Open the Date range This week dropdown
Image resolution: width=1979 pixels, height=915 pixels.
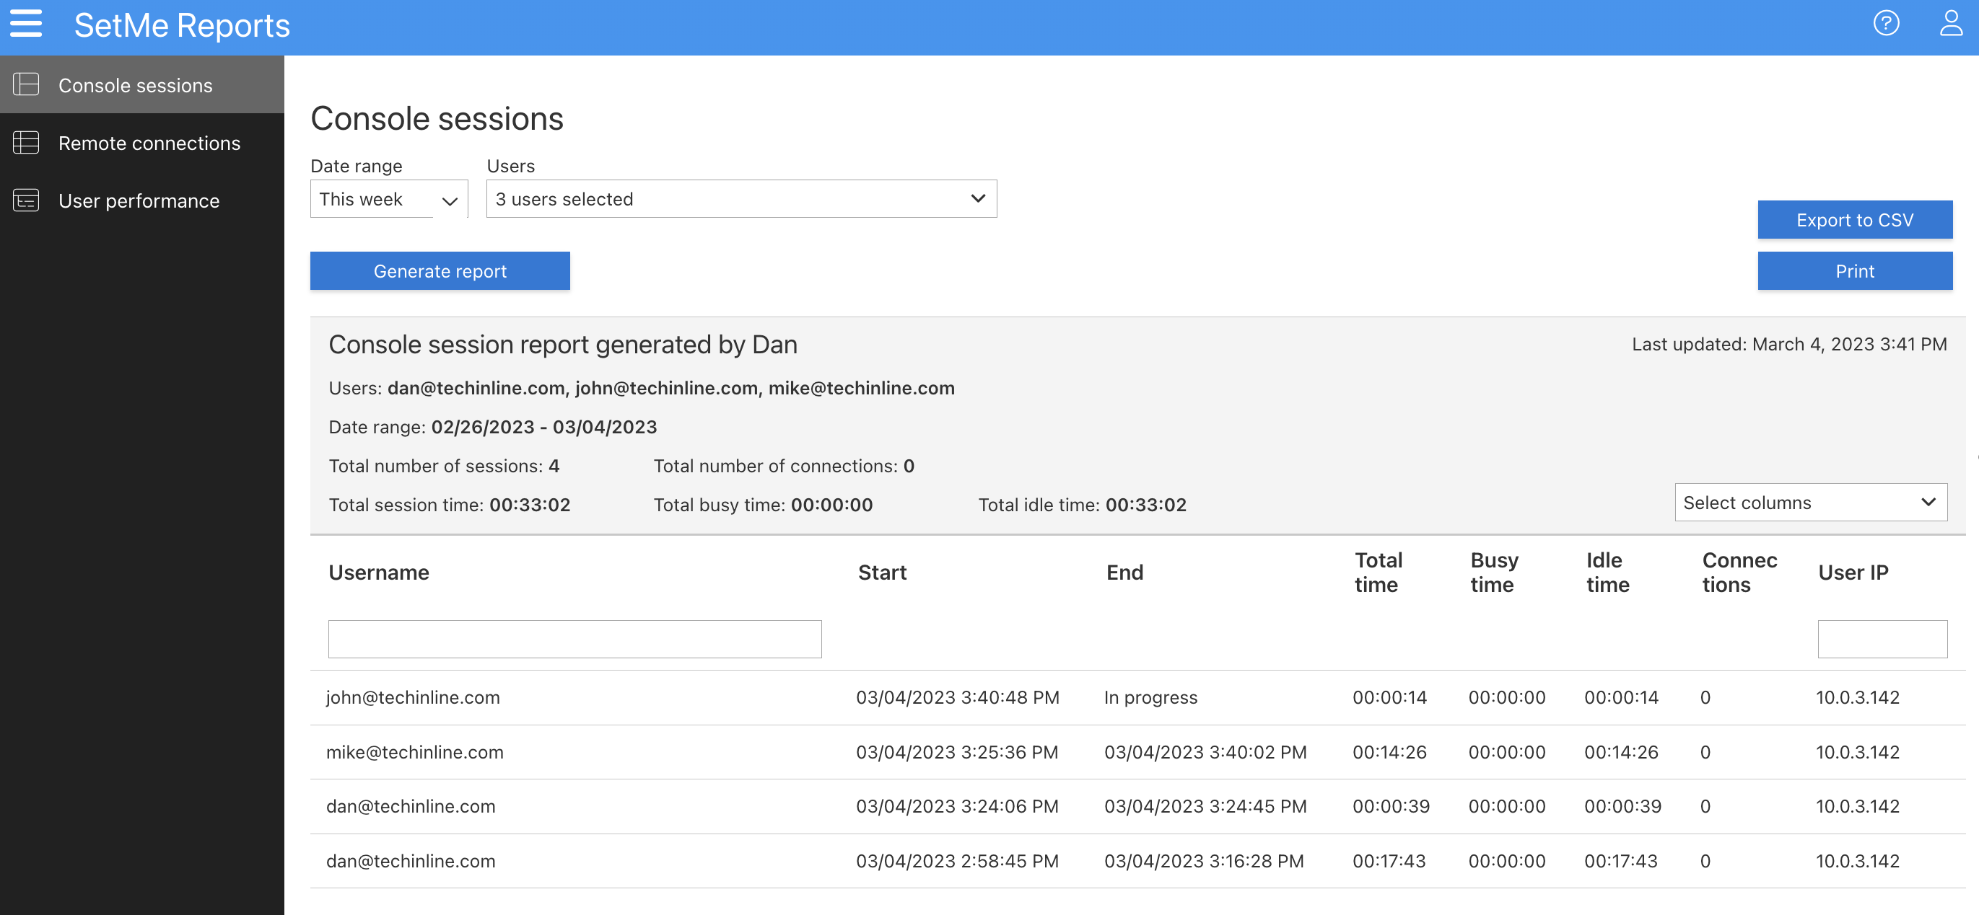point(389,200)
